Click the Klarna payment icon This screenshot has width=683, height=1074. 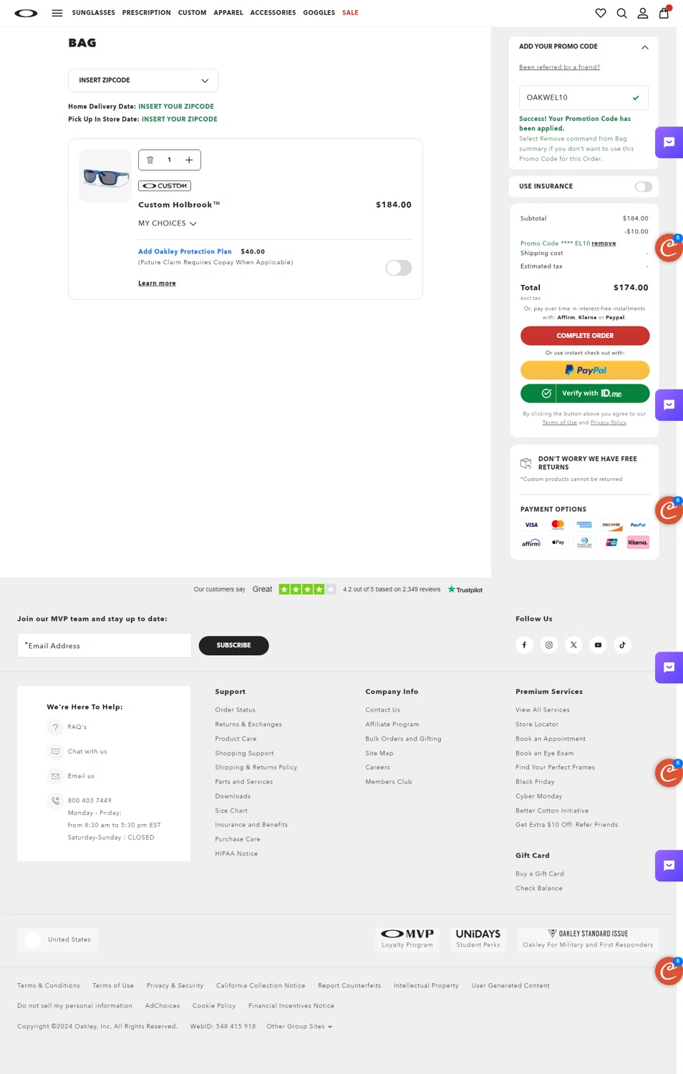638,543
